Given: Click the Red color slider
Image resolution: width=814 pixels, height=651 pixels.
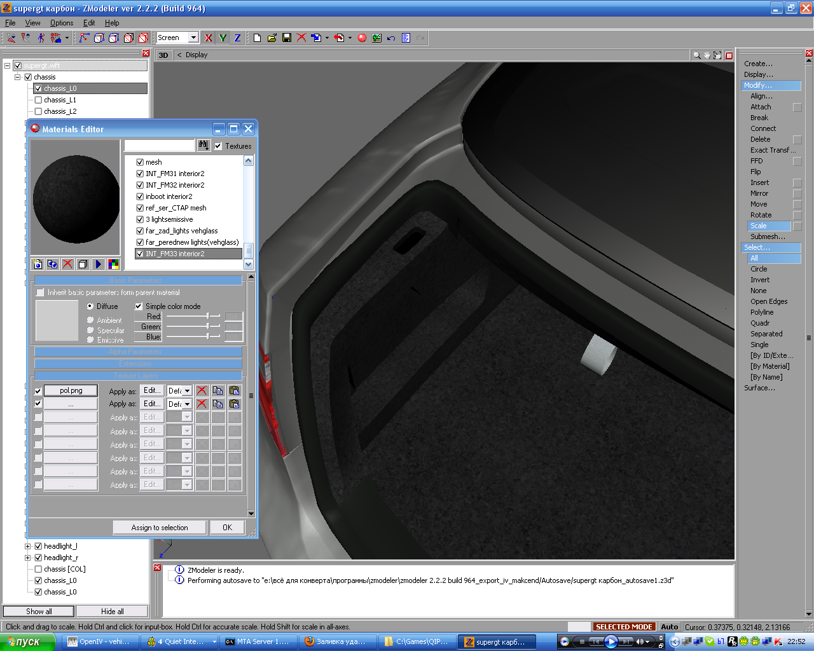Looking at the screenshot, I should (207, 316).
